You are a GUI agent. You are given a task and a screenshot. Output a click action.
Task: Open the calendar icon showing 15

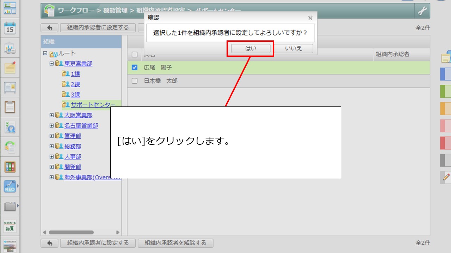tap(10, 28)
